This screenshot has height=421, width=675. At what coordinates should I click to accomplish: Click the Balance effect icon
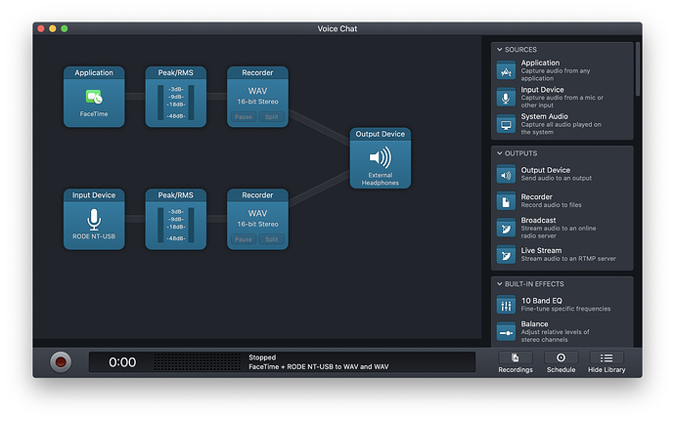(506, 331)
